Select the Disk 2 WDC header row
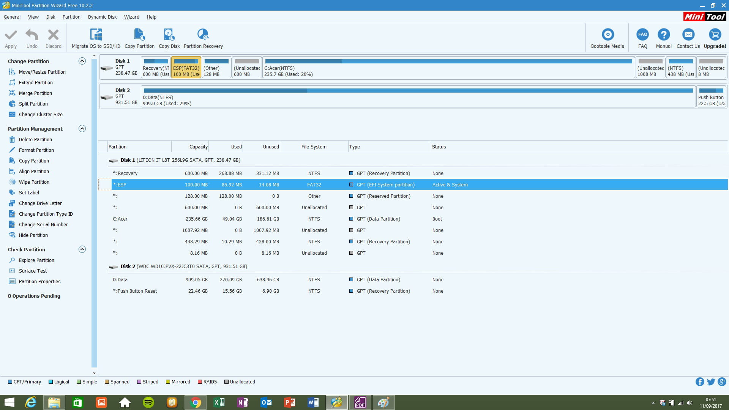729x410 pixels. (x=413, y=266)
